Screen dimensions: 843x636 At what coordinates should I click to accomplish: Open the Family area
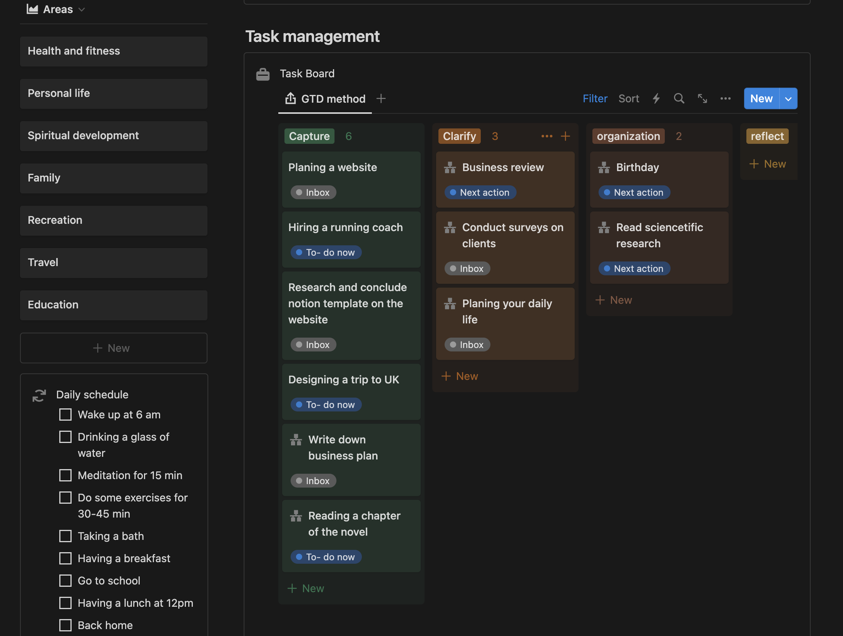pyautogui.click(x=114, y=178)
